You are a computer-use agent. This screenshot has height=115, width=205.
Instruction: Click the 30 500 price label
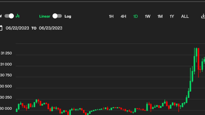[6, 86]
